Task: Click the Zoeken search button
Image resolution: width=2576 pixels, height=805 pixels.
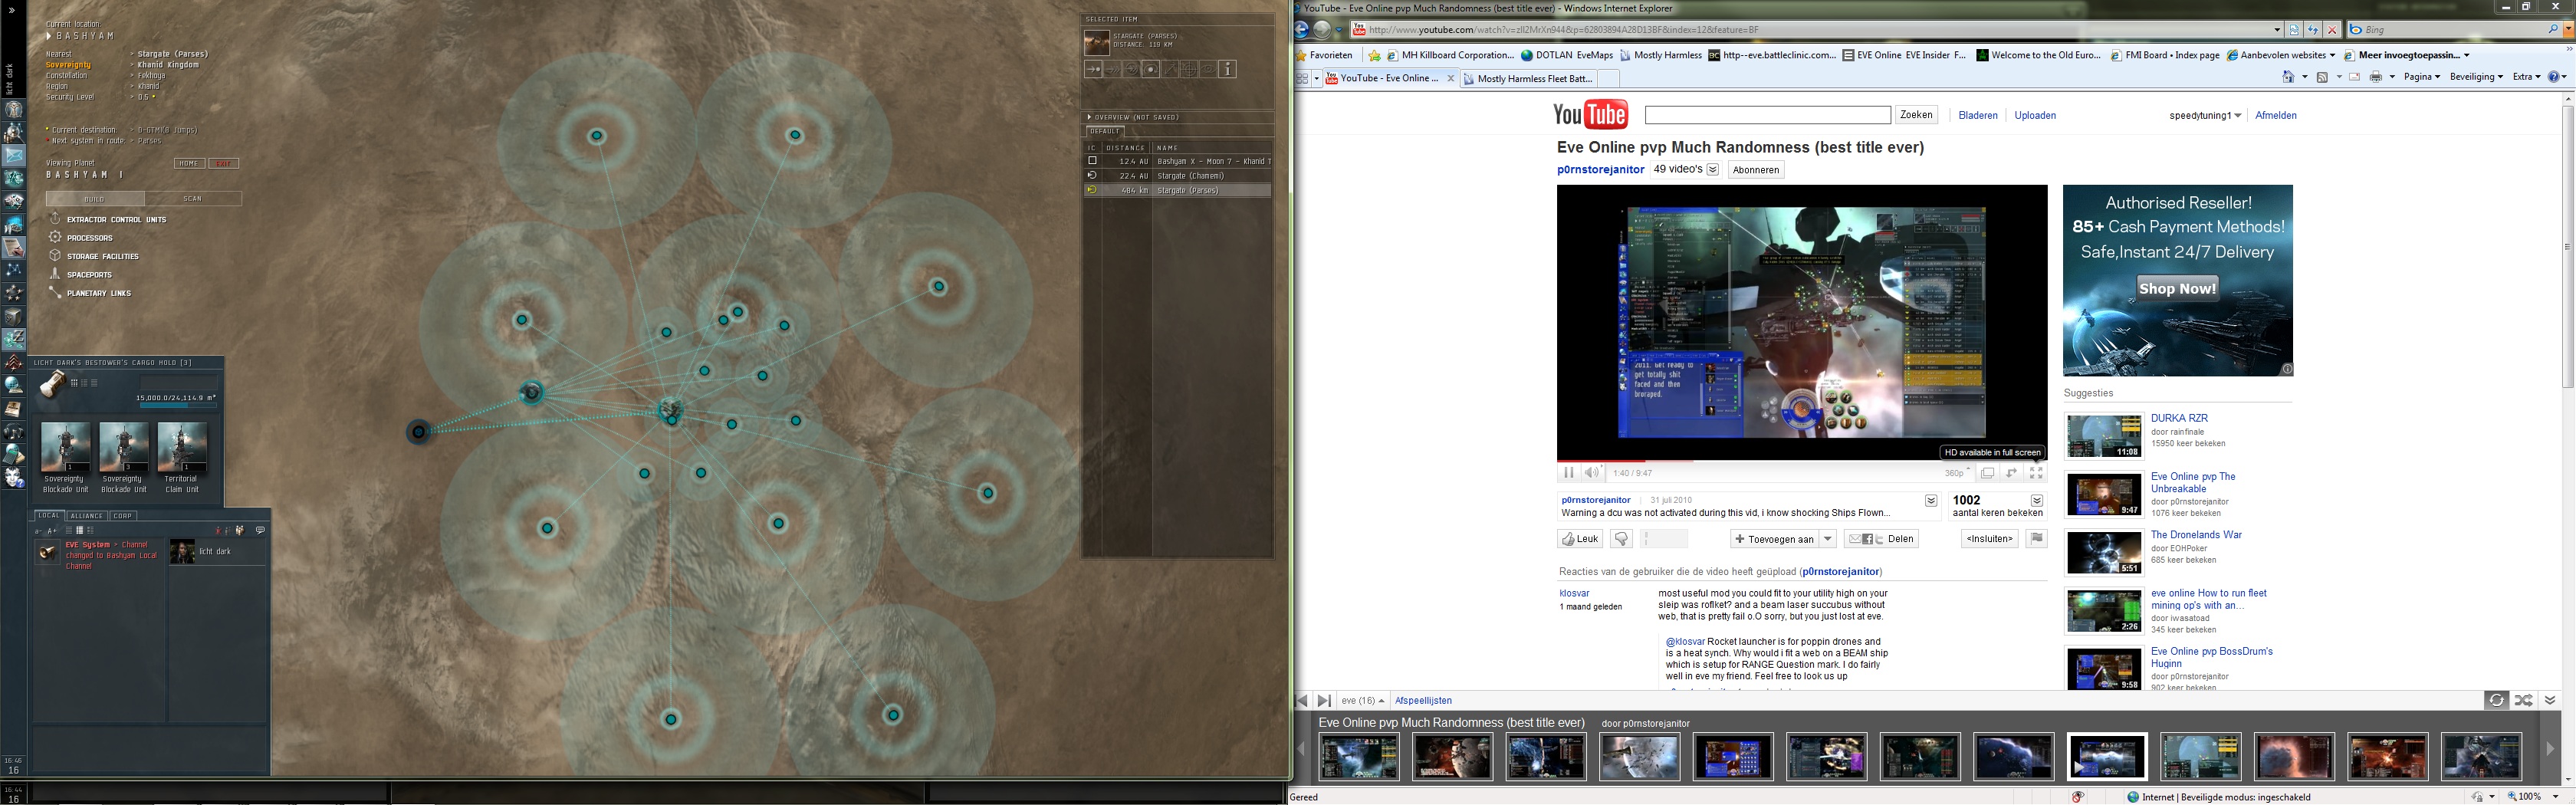Action: tap(1916, 115)
